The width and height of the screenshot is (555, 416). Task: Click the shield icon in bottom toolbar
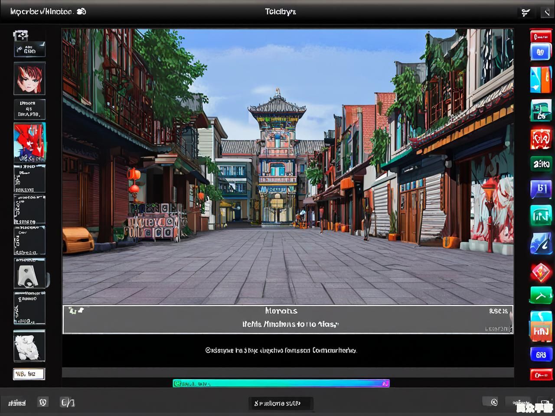click(x=43, y=402)
